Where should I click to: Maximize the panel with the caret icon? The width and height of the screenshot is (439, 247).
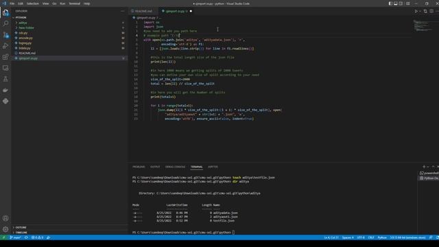[433, 167]
